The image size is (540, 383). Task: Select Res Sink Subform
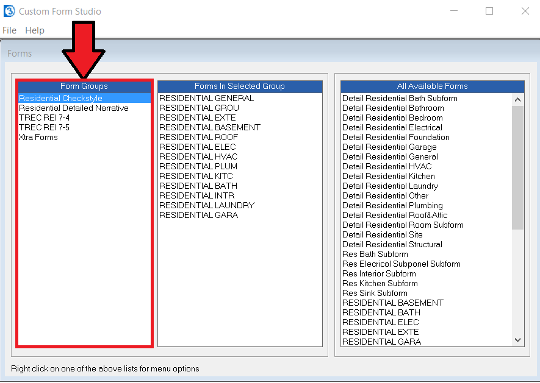coord(427,293)
